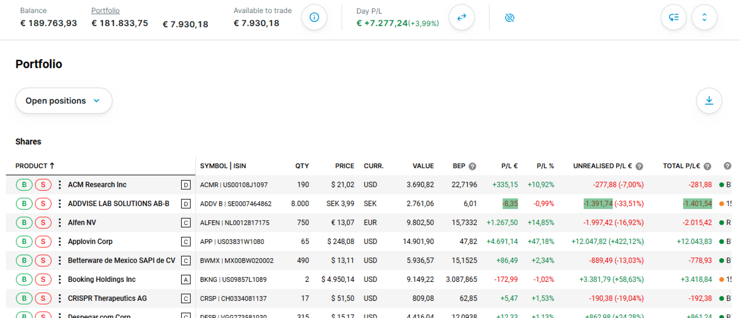Click the P/L % column header
This screenshot has height=318, width=740.
[545, 166]
